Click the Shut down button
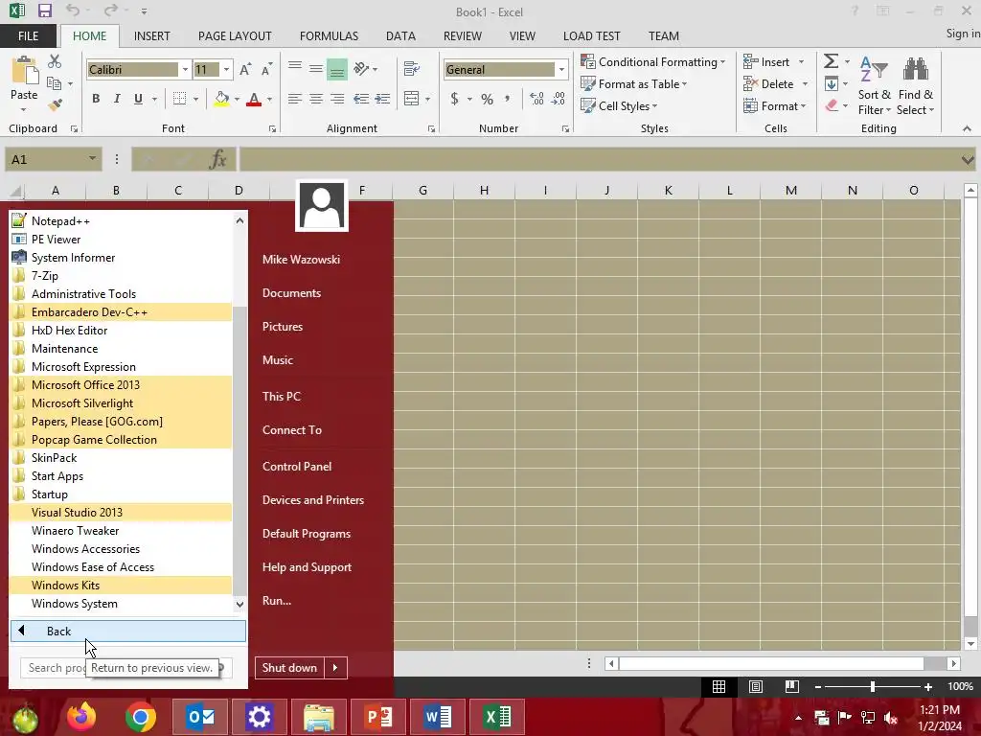 point(289,668)
